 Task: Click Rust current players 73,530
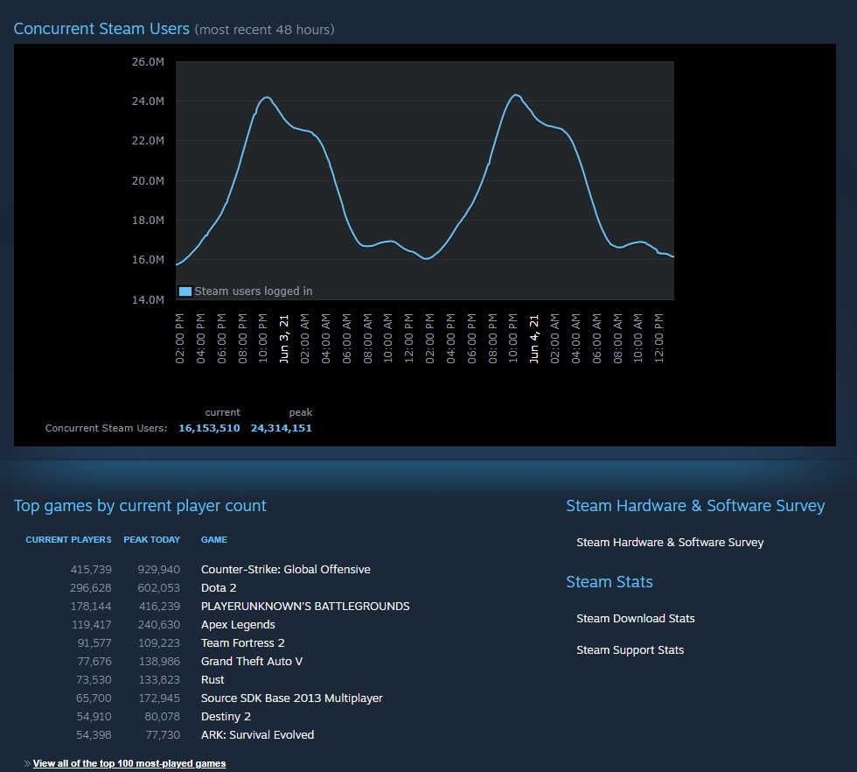point(94,679)
